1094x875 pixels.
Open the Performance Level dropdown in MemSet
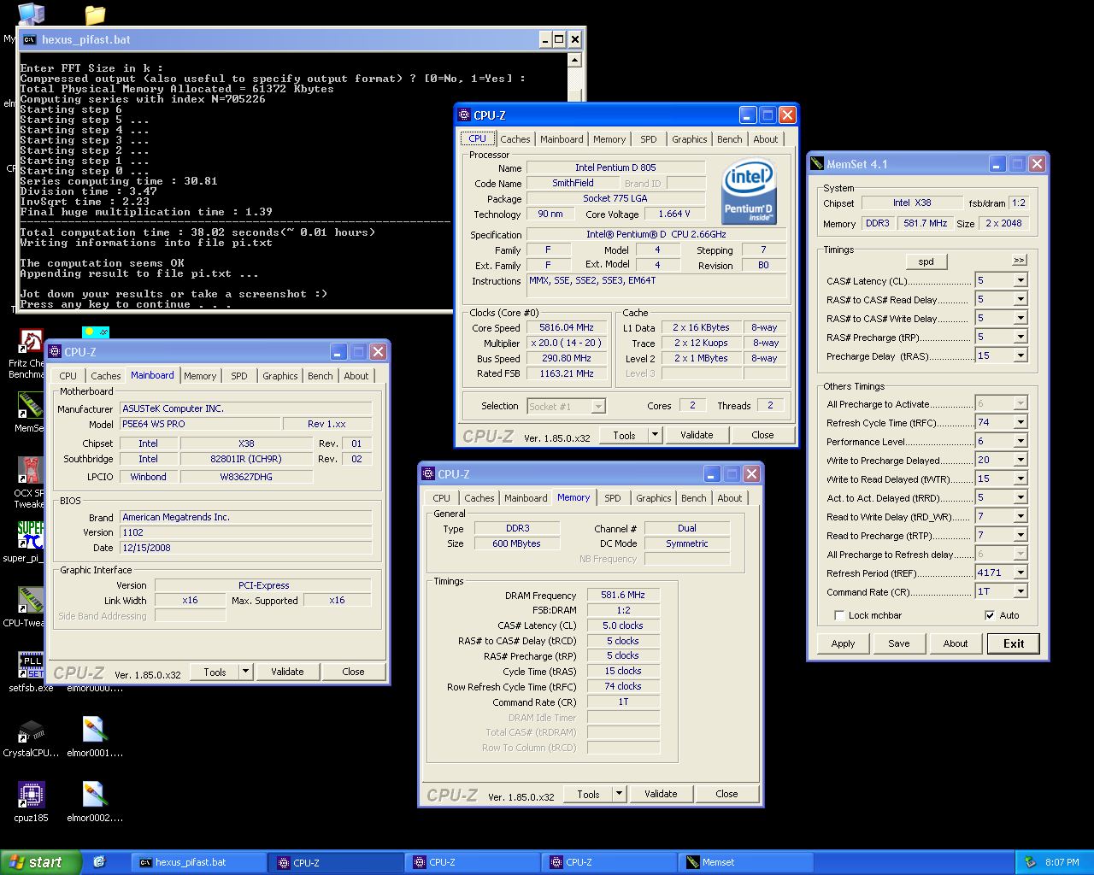[x=1020, y=441]
